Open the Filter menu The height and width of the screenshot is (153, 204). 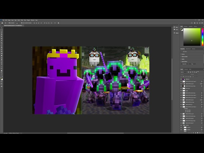(x=22, y=20)
